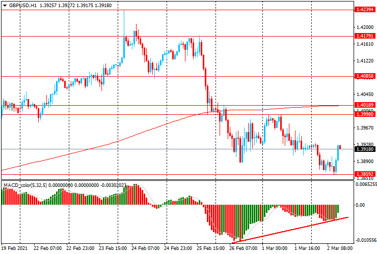Click the 1.42394 red price label
Screen dimensions: 377x254
[365, 10]
